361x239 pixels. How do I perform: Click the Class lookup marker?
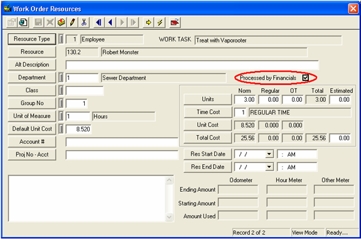pyautogui.click(x=61, y=91)
